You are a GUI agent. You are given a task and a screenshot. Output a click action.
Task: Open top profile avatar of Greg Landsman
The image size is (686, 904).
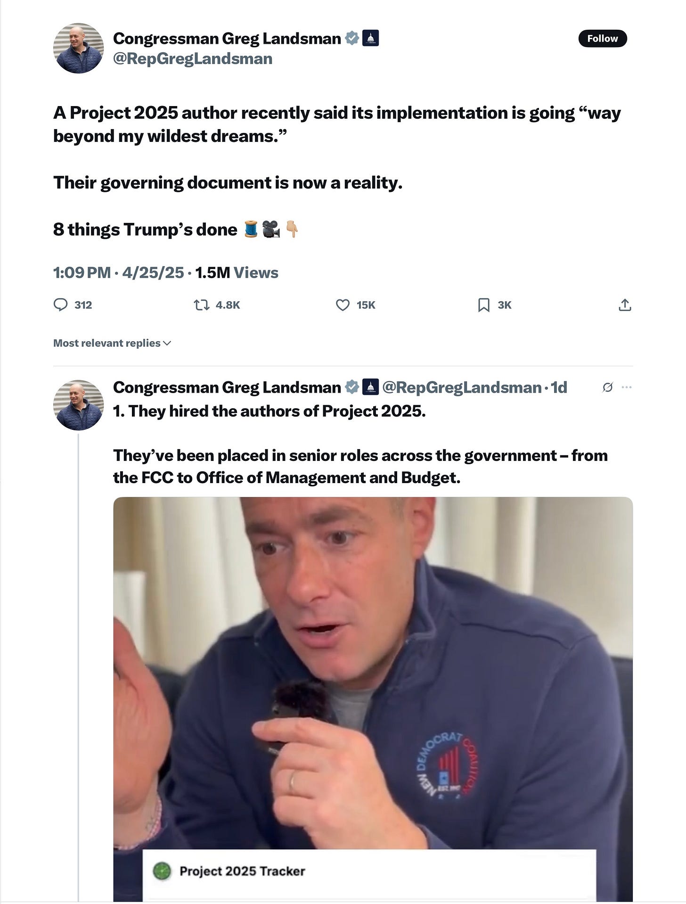(x=78, y=48)
